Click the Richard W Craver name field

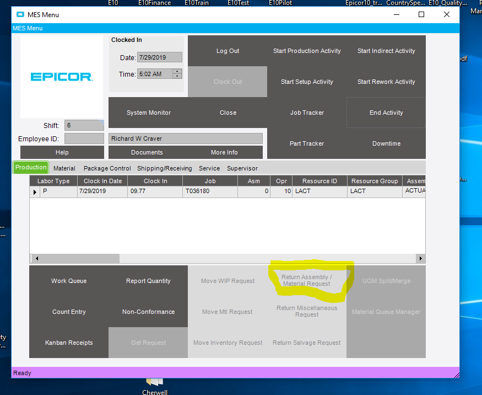tap(186, 138)
